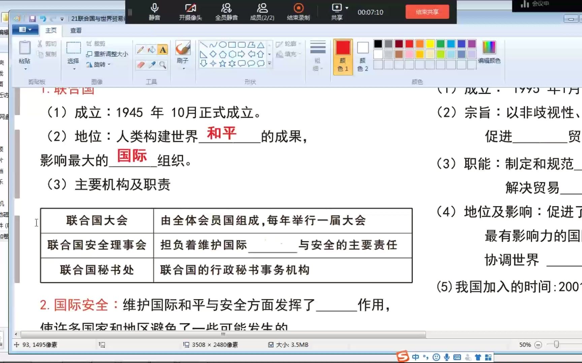The height and width of the screenshot is (363, 582).
Task: Click the Crop (裁剪) icon
Action: (89, 44)
